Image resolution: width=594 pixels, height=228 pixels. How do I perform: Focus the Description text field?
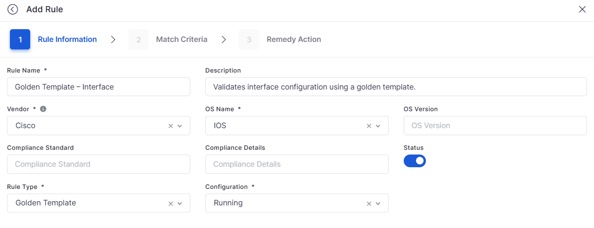click(x=396, y=87)
